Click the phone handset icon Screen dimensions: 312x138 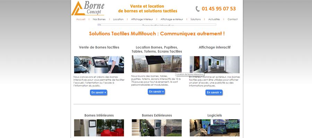(198, 9)
